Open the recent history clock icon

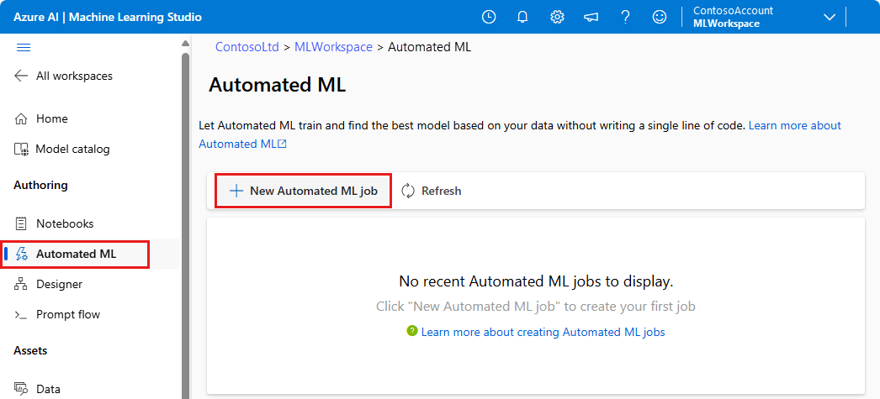coord(489,18)
